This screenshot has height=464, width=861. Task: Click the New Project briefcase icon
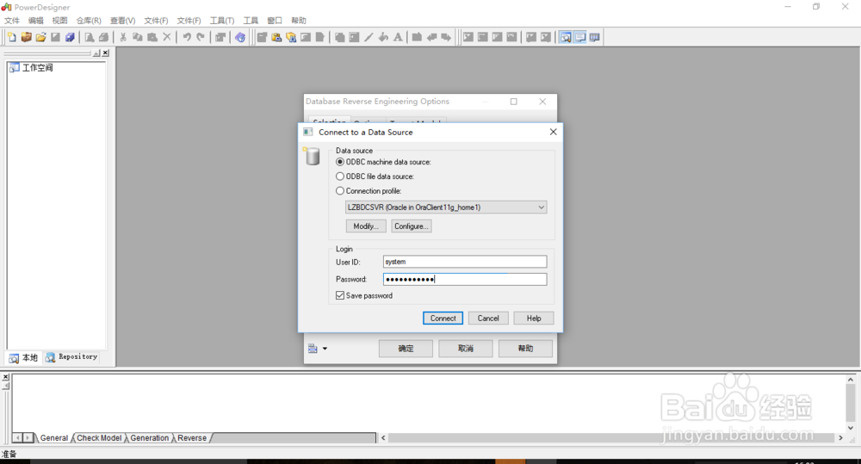point(26,37)
